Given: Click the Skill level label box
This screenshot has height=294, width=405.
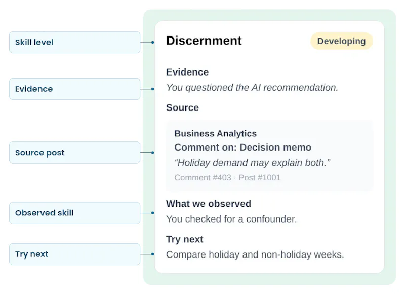Looking at the screenshot, I should 74,43.
